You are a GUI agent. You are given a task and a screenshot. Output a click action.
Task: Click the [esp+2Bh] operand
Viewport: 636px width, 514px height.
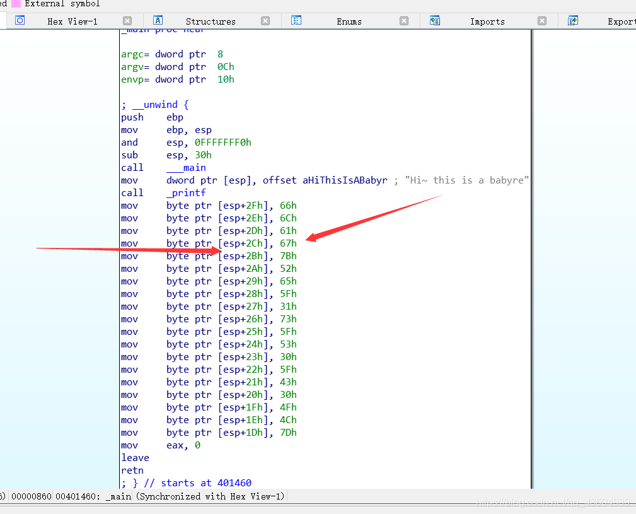243,256
